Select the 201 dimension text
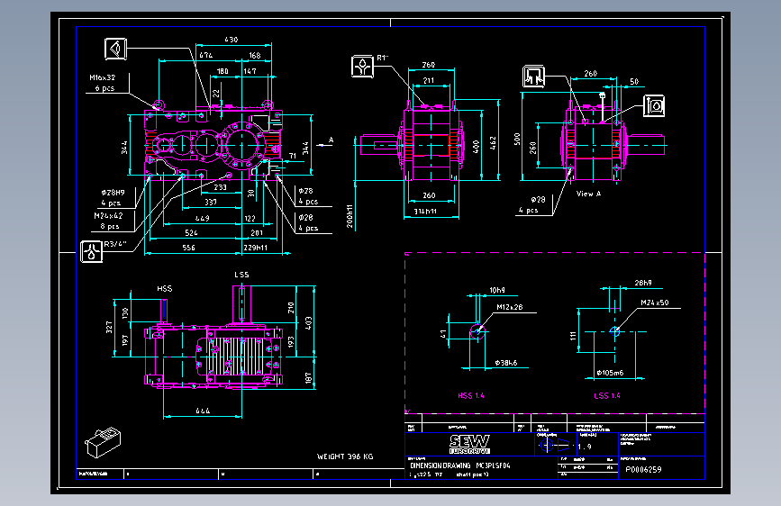781x506 pixels. (x=257, y=232)
